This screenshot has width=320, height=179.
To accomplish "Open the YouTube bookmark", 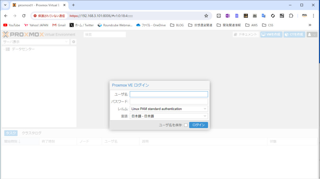I will click(x=12, y=25).
